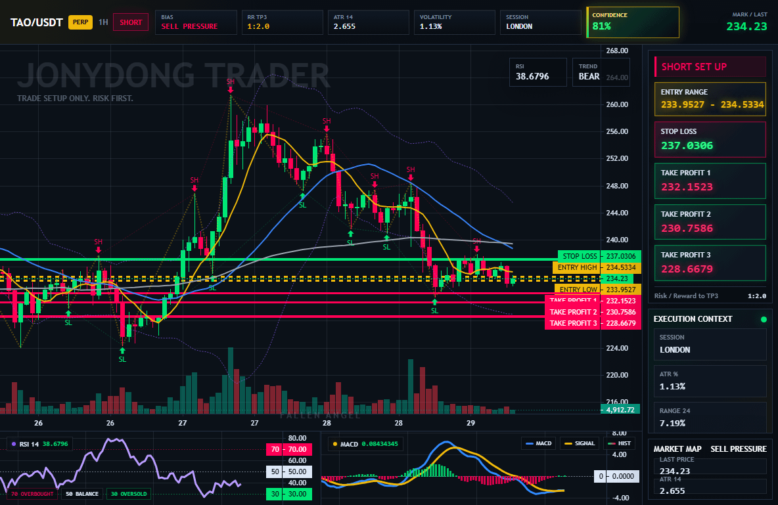This screenshot has width=778, height=505.
Task: Open the Short Set Up panel header
Action: (x=710, y=66)
